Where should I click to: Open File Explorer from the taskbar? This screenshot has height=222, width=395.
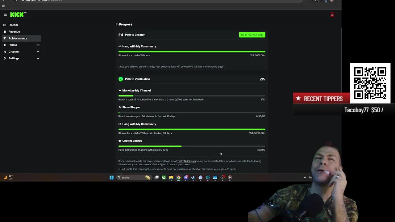[171, 178]
